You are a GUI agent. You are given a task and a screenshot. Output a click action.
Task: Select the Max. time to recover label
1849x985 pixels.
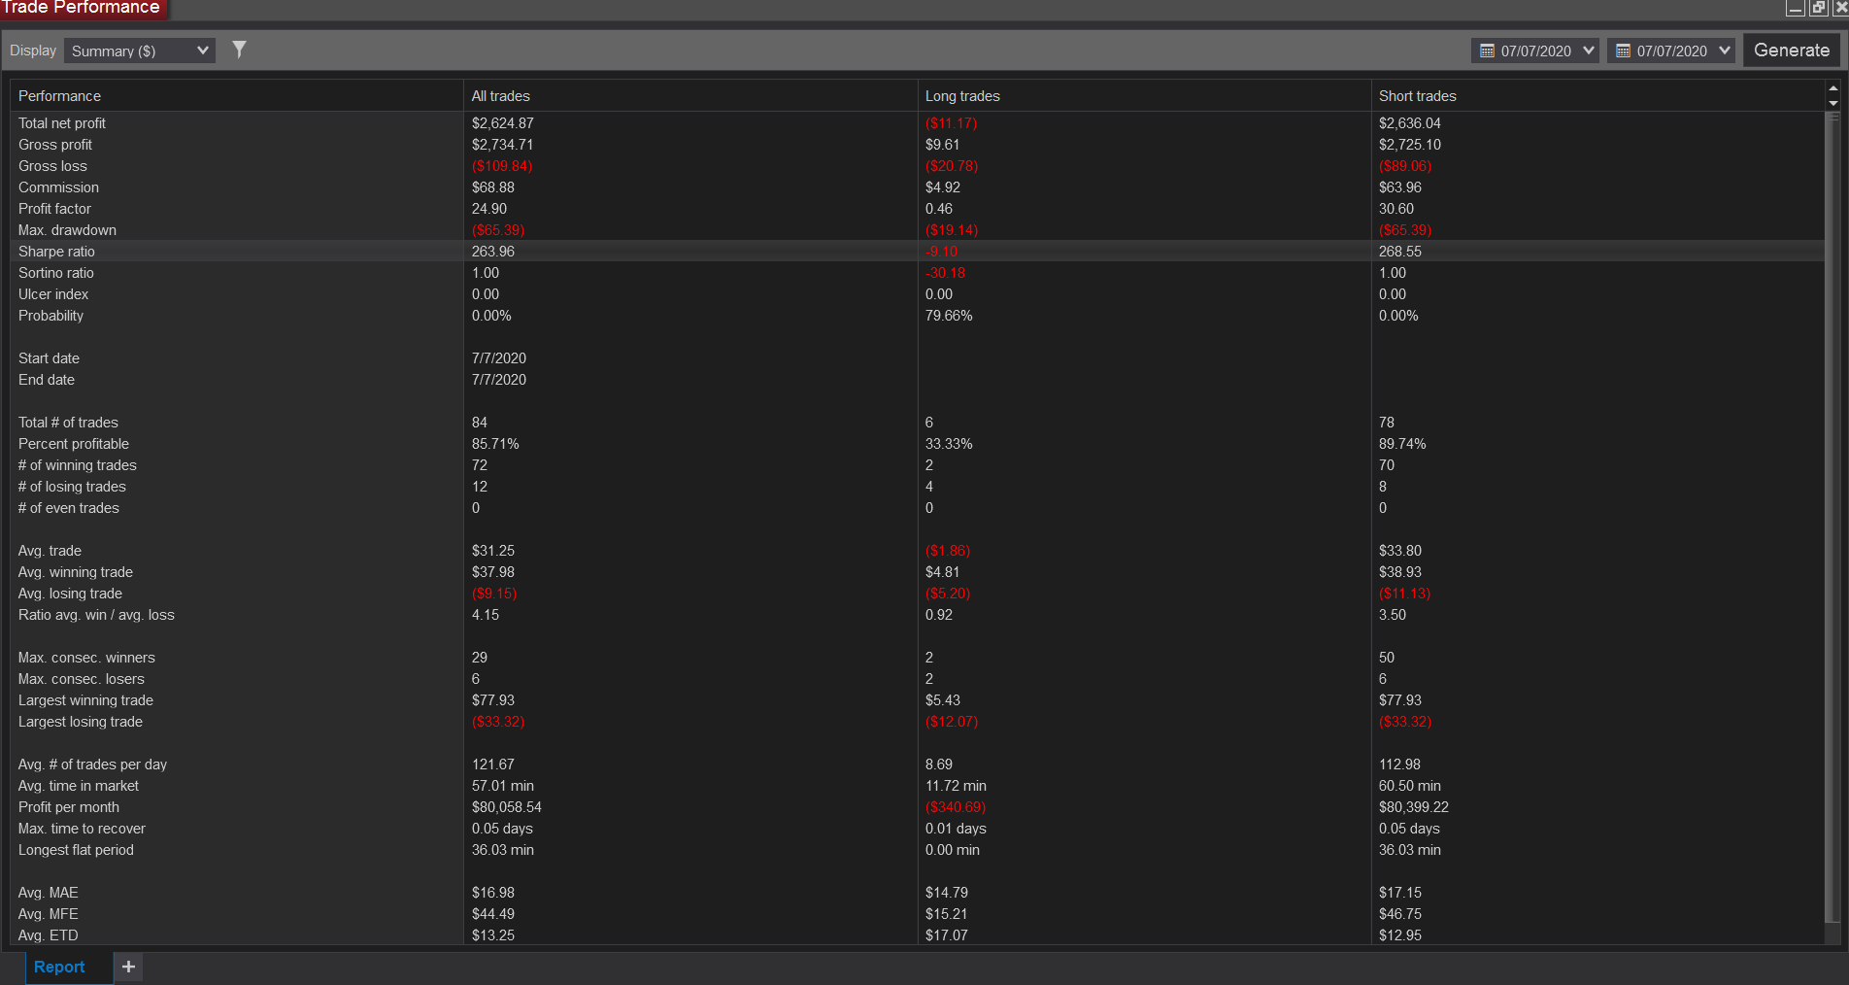coord(82,829)
